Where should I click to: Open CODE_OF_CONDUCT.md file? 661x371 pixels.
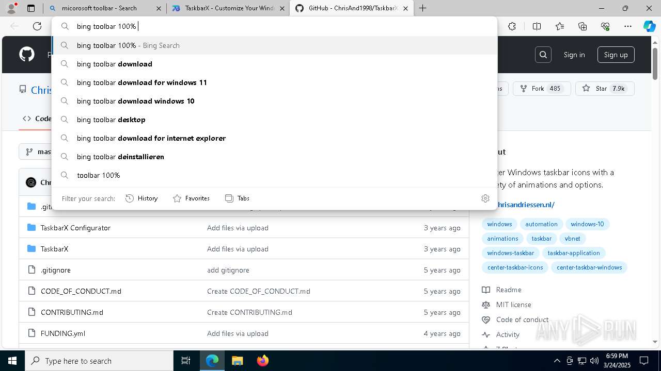81,291
